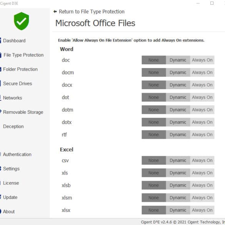Click the green shield status icon
This screenshot has height=225, width=225.
pyautogui.click(x=22, y=21)
